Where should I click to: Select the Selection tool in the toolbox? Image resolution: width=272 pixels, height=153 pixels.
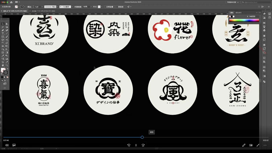(3, 24)
